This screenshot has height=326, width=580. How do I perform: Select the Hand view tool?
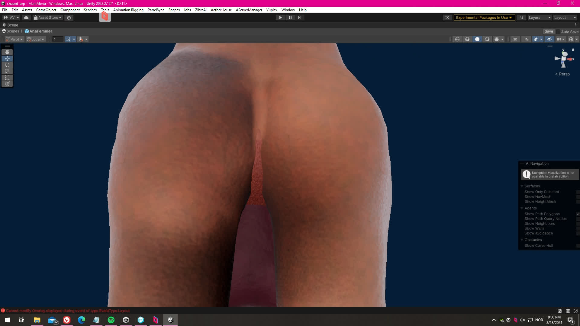click(x=7, y=52)
